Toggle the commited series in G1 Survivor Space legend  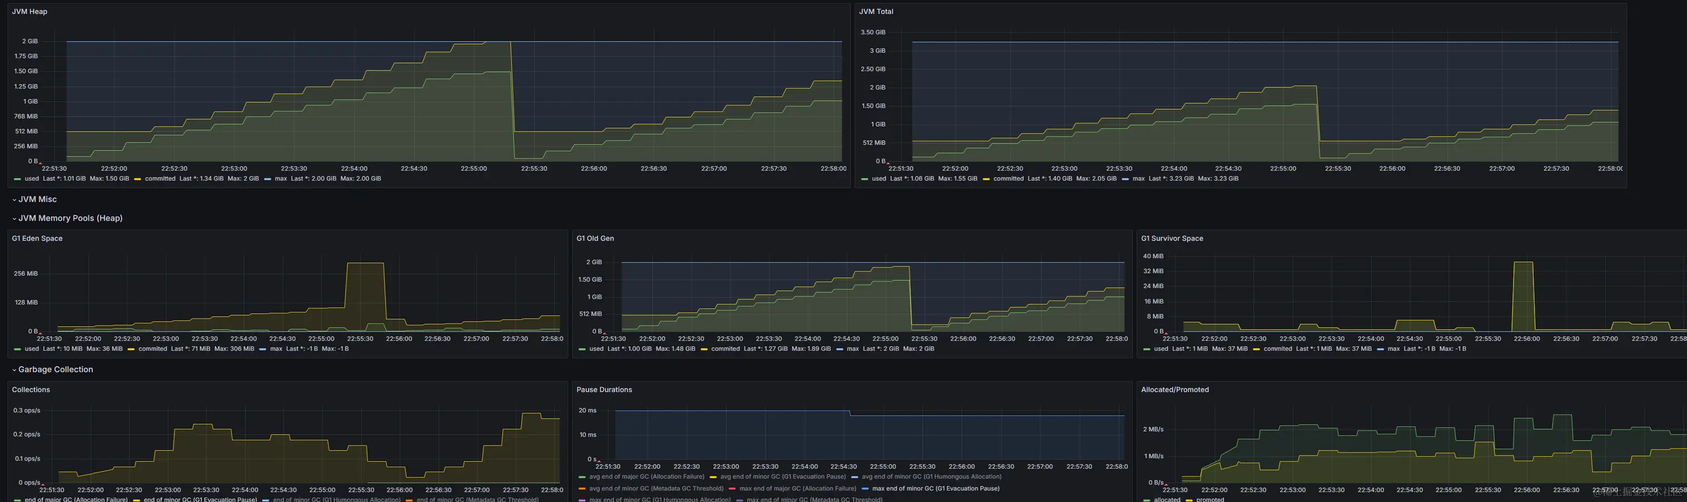point(1278,349)
